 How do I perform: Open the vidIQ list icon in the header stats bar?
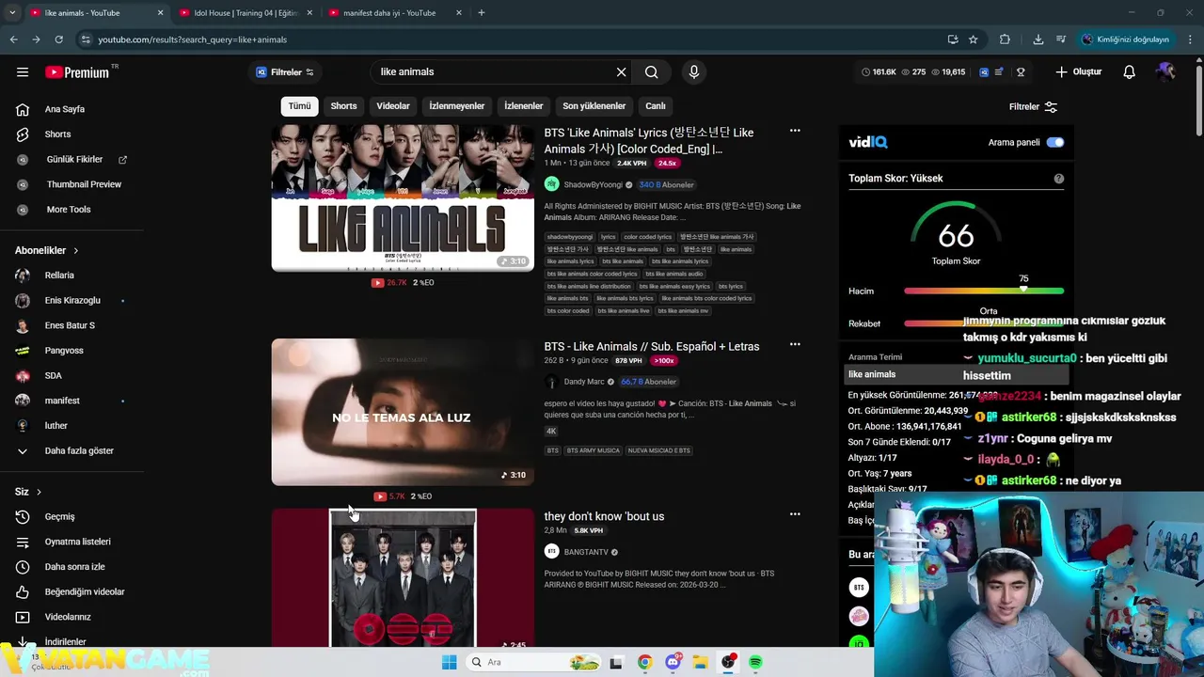(999, 72)
